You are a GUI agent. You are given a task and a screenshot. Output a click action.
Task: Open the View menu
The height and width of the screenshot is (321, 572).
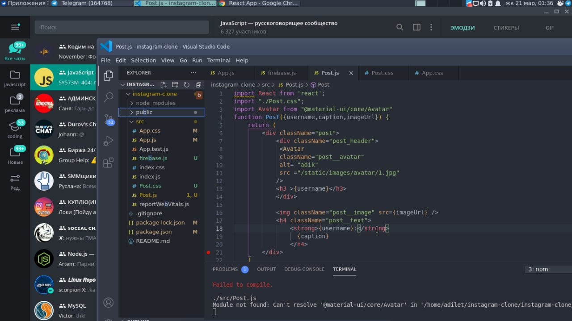[x=168, y=60]
